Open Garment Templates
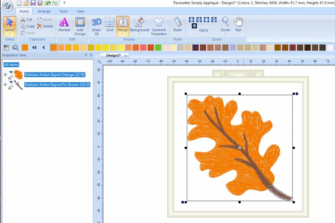The image size is (335, 223). 159,25
